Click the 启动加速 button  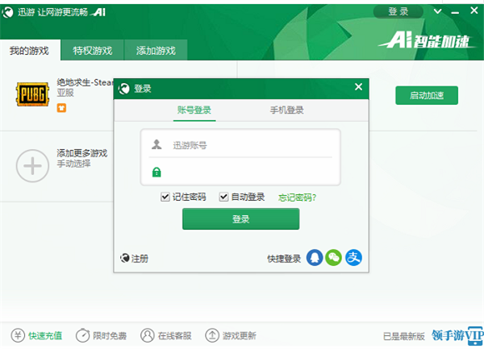[427, 95]
